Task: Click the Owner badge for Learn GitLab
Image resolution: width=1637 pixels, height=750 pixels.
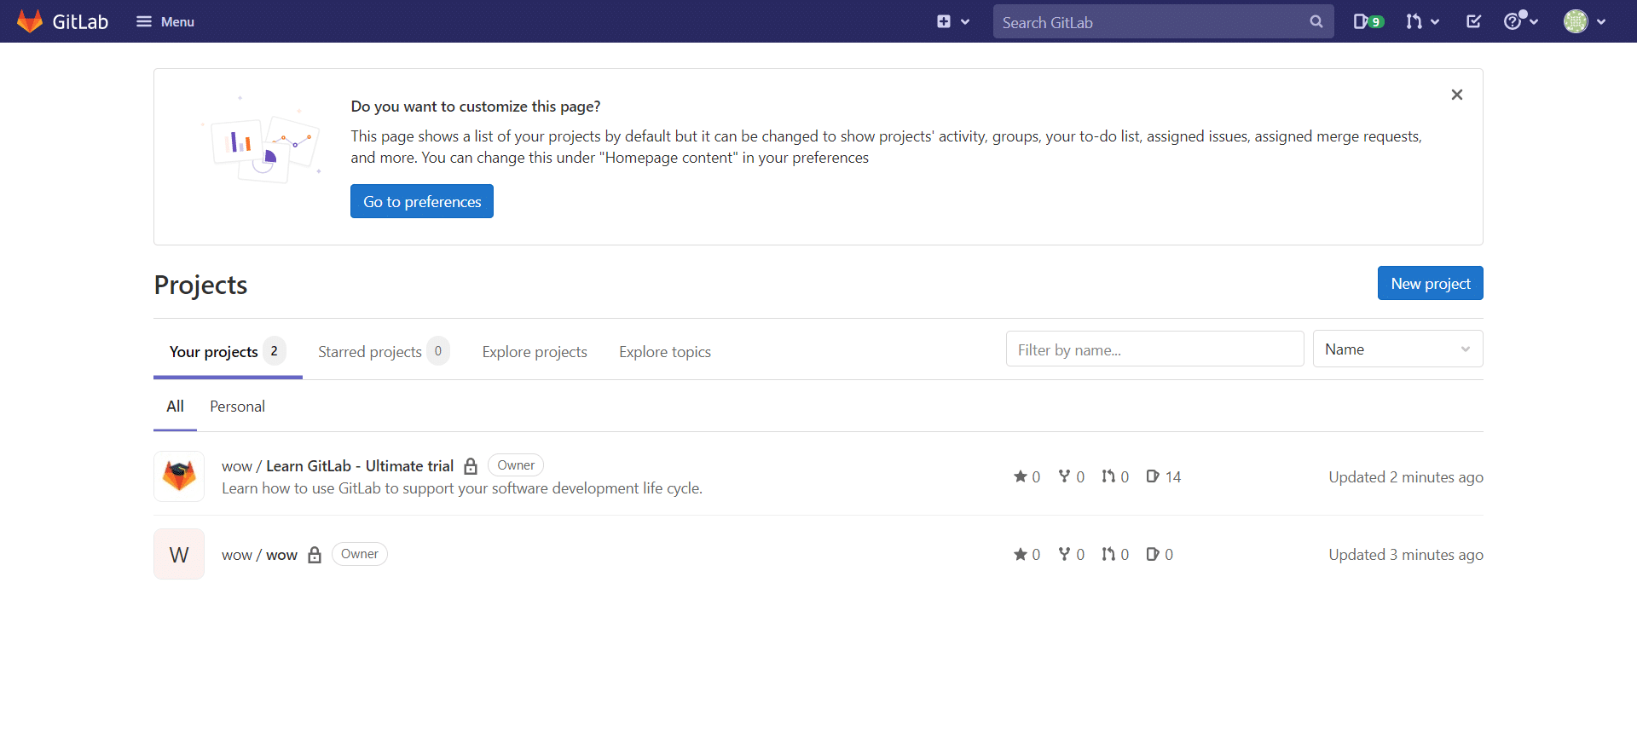Action: coord(516,465)
